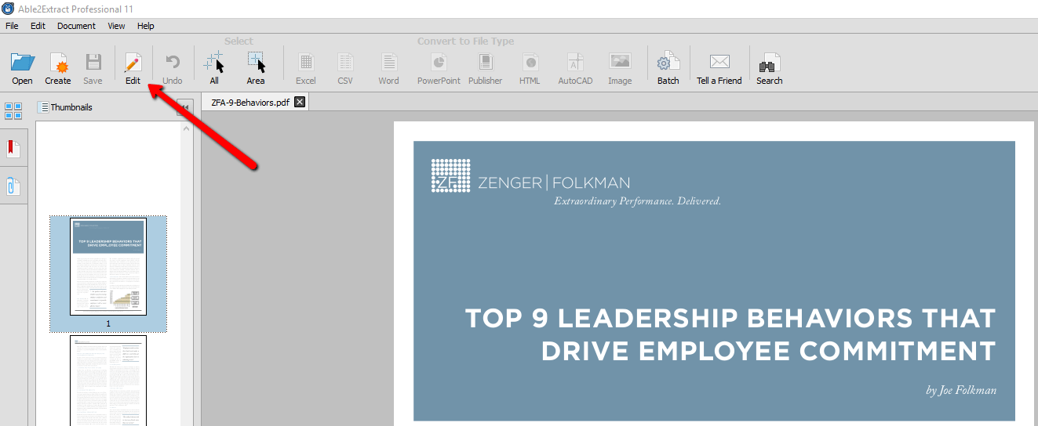
Task: Click the thumbnails scrollbar up arrow
Action: pos(187,128)
